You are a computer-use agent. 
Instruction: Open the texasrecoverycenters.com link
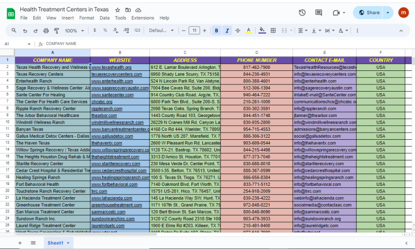click(x=116, y=74)
